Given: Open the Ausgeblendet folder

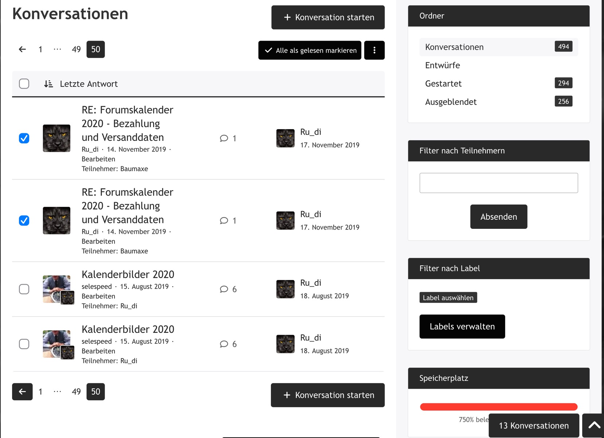Looking at the screenshot, I should [451, 102].
